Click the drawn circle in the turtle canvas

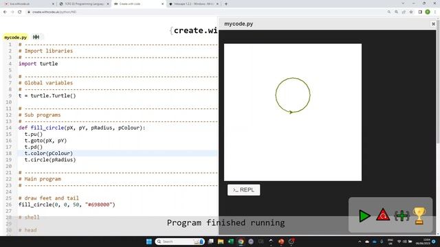click(x=293, y=95)
